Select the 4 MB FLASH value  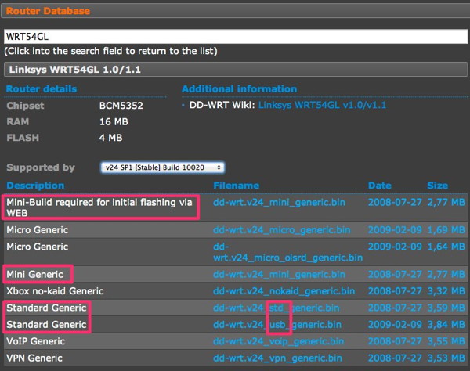[110, 138]
